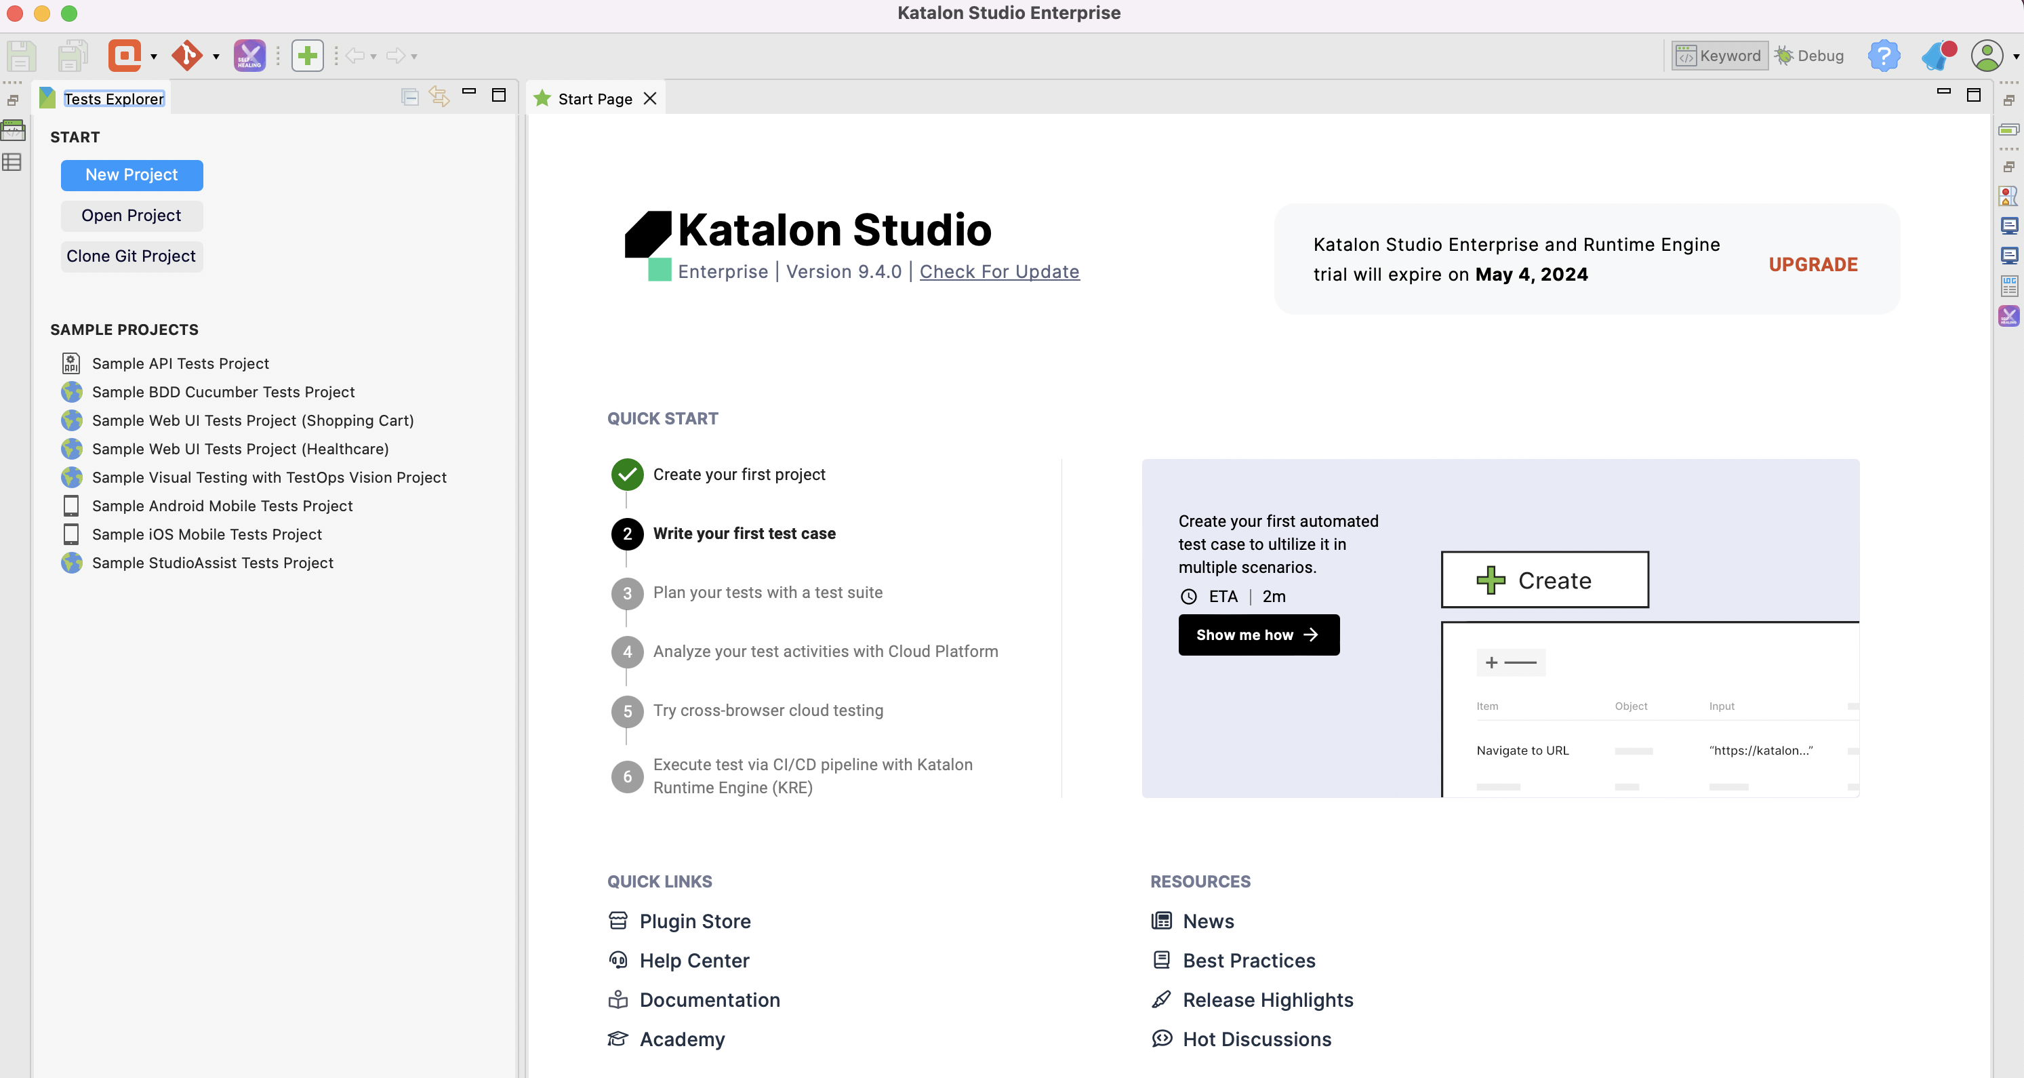Open the orange Katalon Platform toolbar icon

click(125, 56)
